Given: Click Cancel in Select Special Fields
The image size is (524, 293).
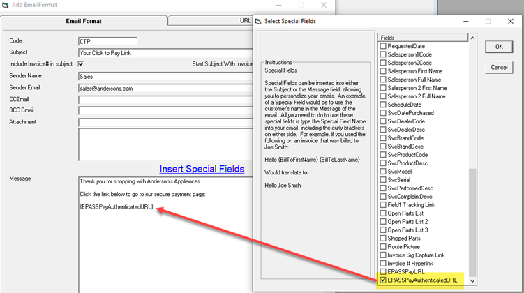Looking at the screenshot, I should click(x=499, y=68).
